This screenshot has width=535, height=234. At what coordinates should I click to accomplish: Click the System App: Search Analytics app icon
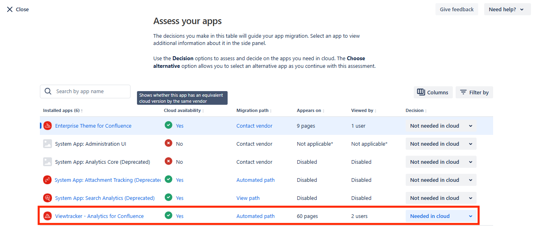point(47,197)
